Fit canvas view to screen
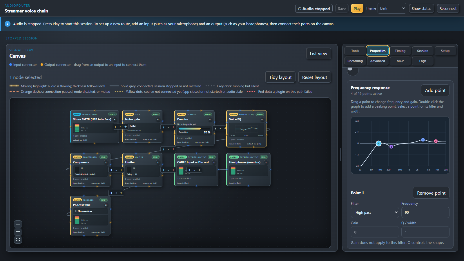 click(x=18, y=239)
